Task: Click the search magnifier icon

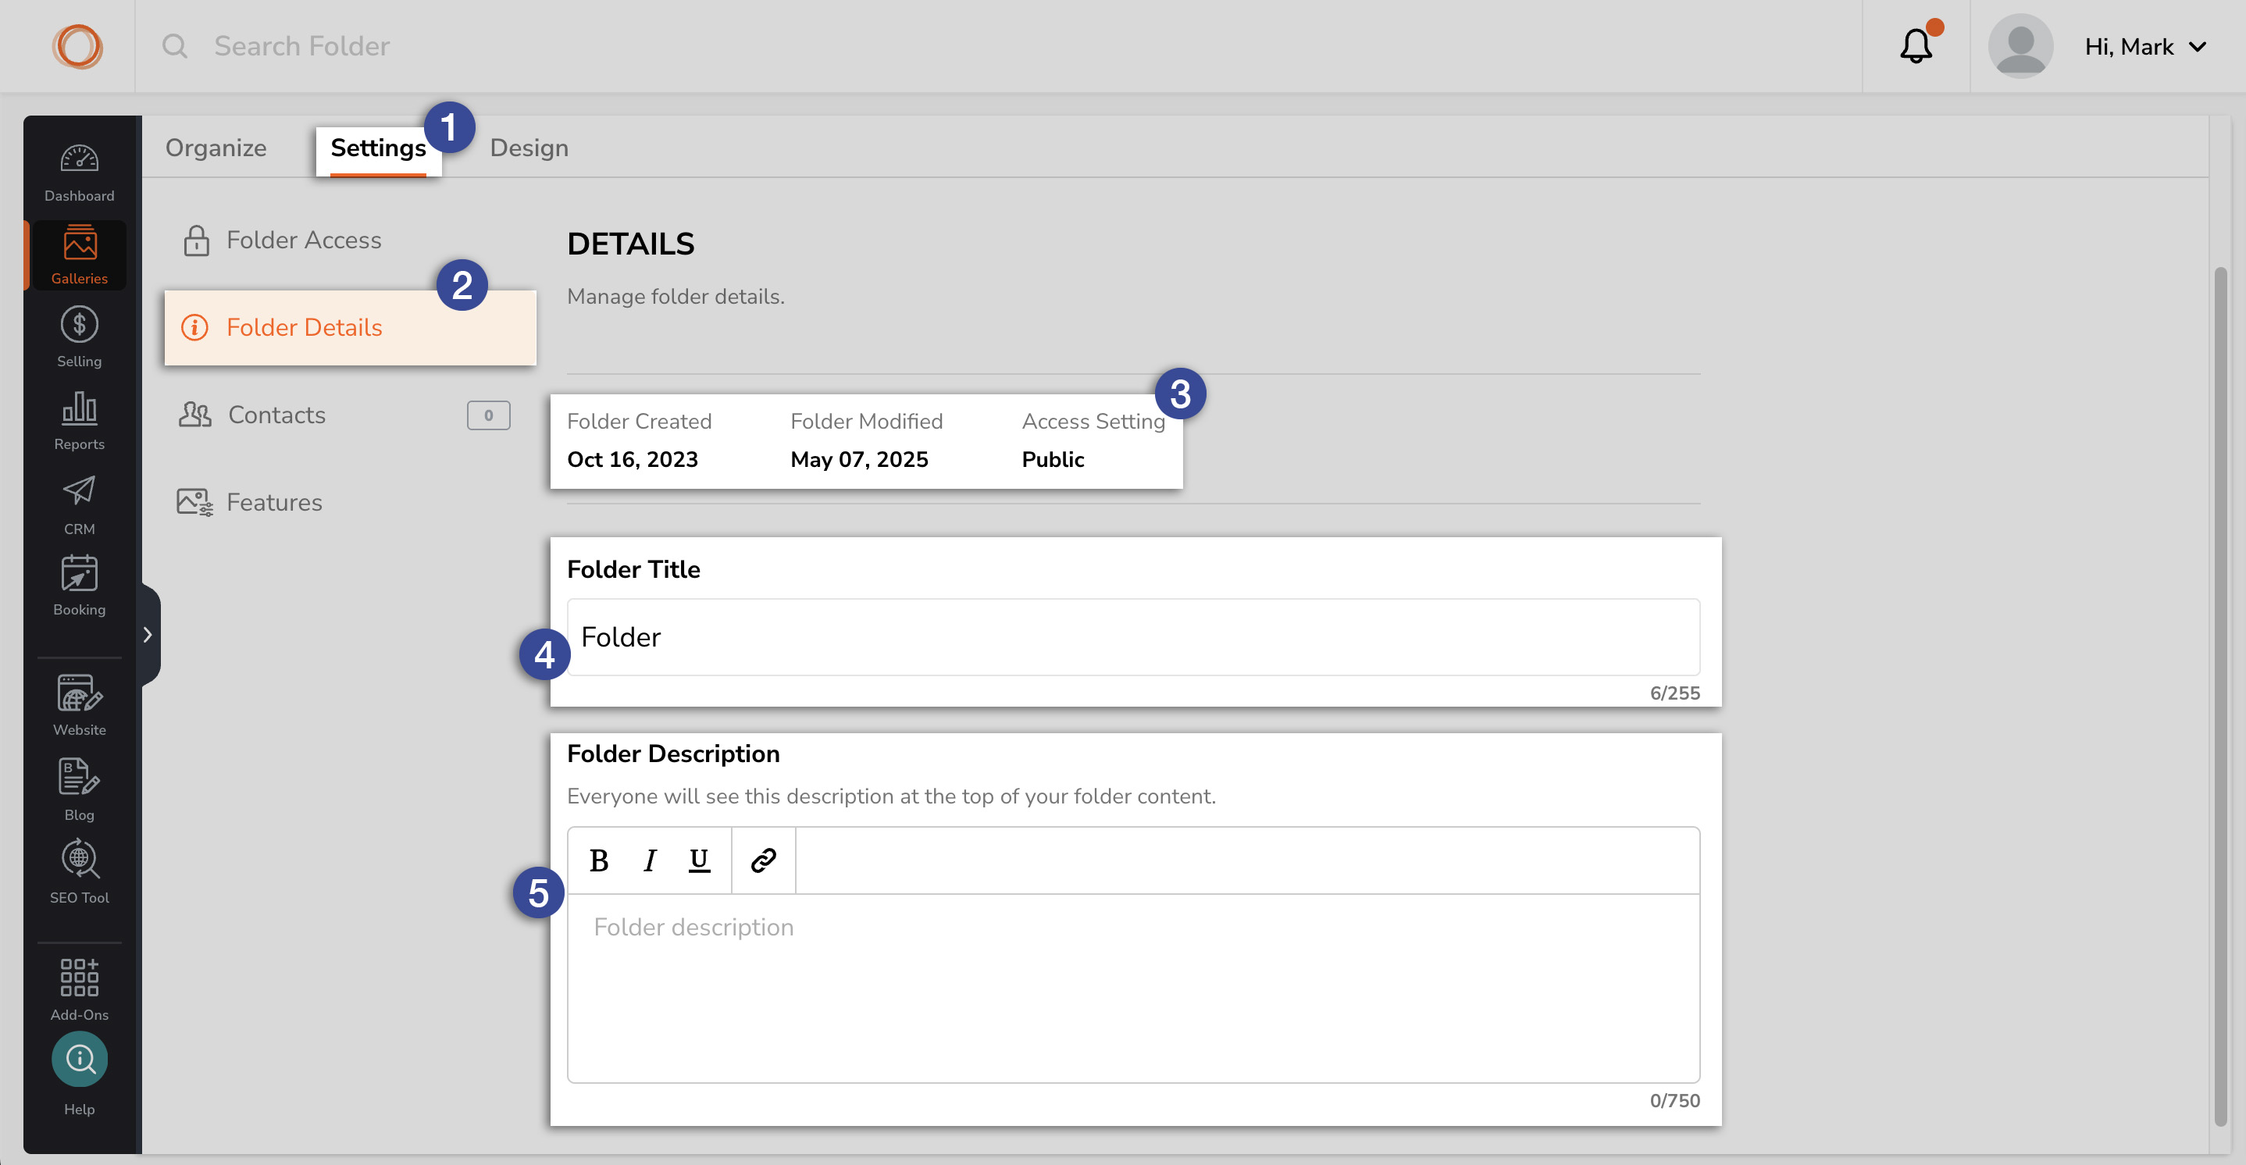Action: tap(175, 46)
